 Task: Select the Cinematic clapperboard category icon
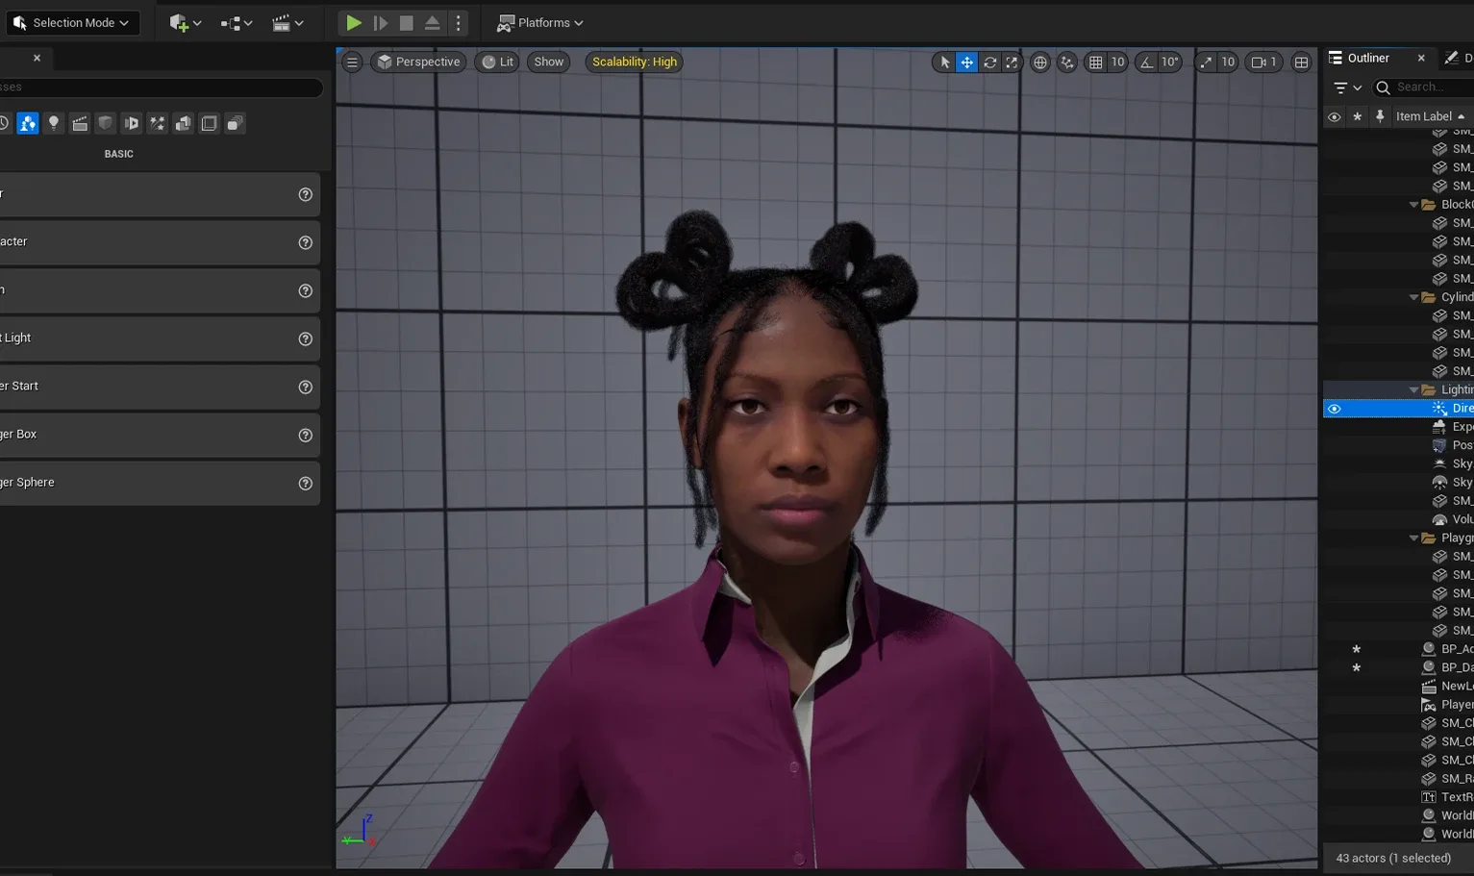[x=80, y=123]
